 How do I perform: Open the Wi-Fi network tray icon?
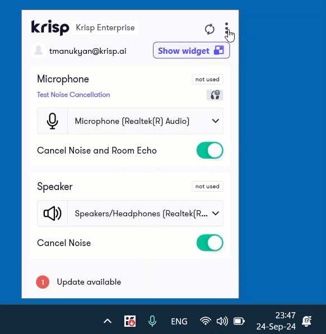[206, 321]
